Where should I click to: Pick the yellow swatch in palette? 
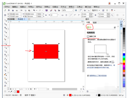124,61
